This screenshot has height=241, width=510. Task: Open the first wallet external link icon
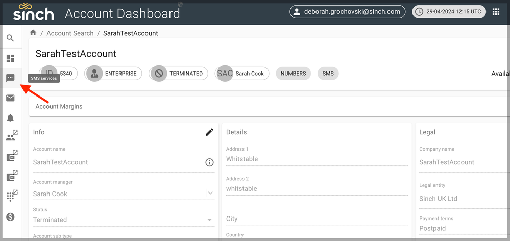tap(12, 156)
